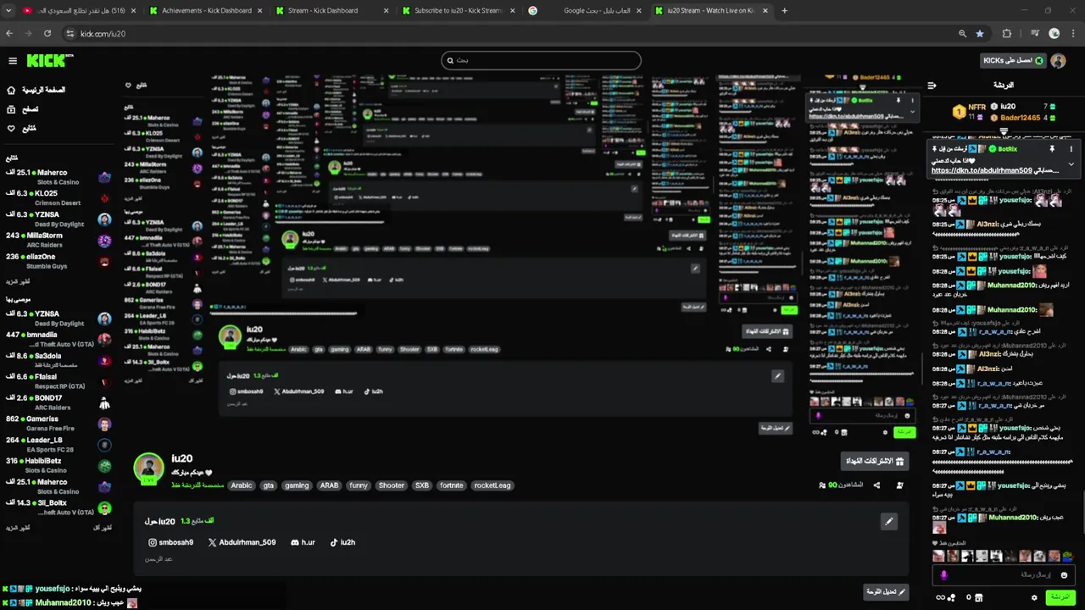Open Gameriss Garena Free Fire channel

58,424
